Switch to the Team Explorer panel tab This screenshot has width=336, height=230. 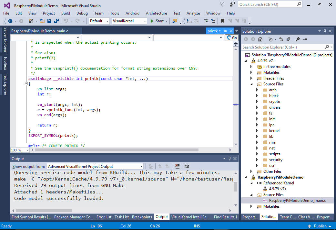click(x=287, y=217)
